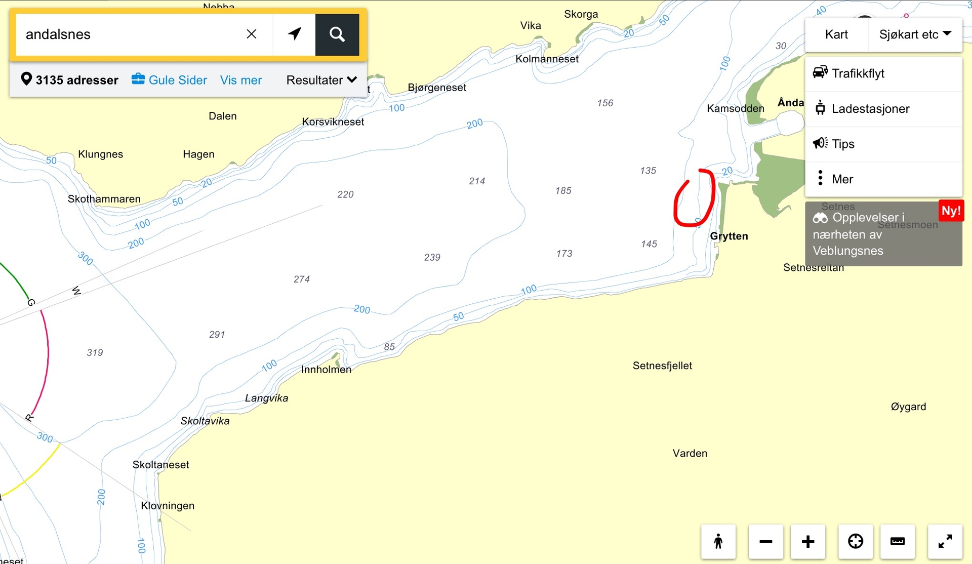972x564 pixels.
Task: Select the Trafikkflyt menu item
Action: pyautogui.click(x=883, y=73)
